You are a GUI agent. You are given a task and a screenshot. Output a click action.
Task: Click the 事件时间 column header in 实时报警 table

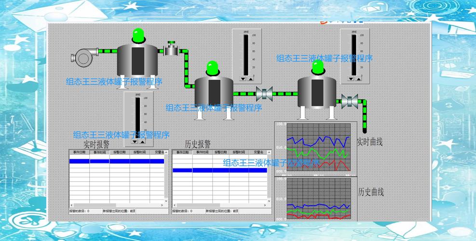coord(99,152)
